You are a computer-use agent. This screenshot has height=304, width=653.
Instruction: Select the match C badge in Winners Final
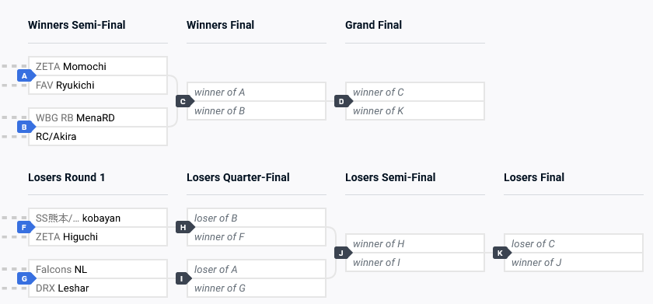[x=184, y=101]
